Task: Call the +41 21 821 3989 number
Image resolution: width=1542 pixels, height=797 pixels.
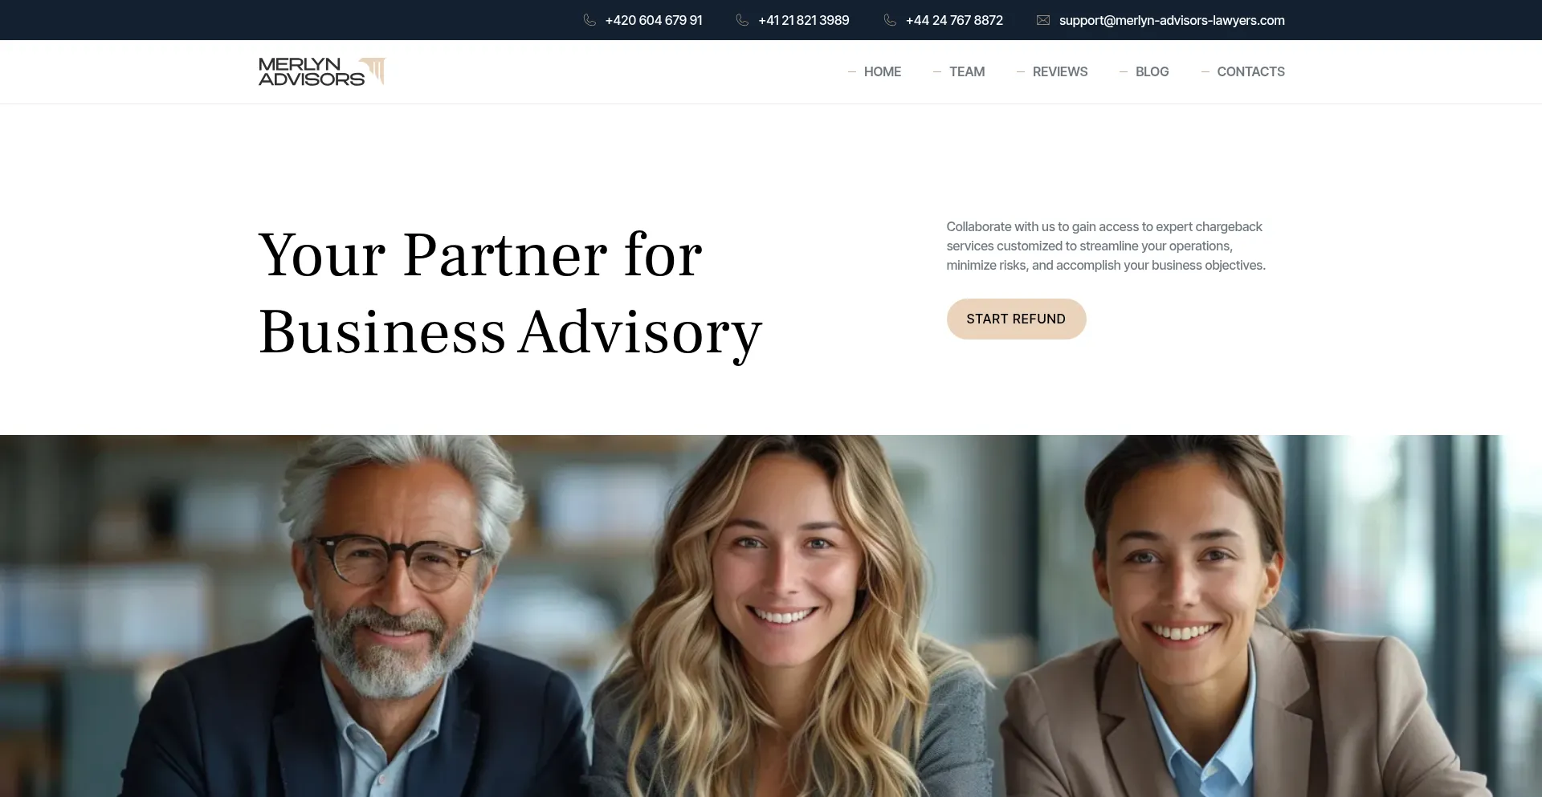Action: [803, 20]
